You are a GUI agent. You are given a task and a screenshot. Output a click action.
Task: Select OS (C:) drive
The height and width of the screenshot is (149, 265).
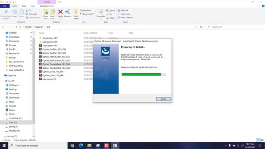tap(12, 114)
